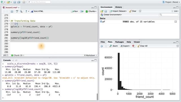This screenshot has width=181, height=102.
Task: Open the List view dropdown
Action: coord(175,11)
